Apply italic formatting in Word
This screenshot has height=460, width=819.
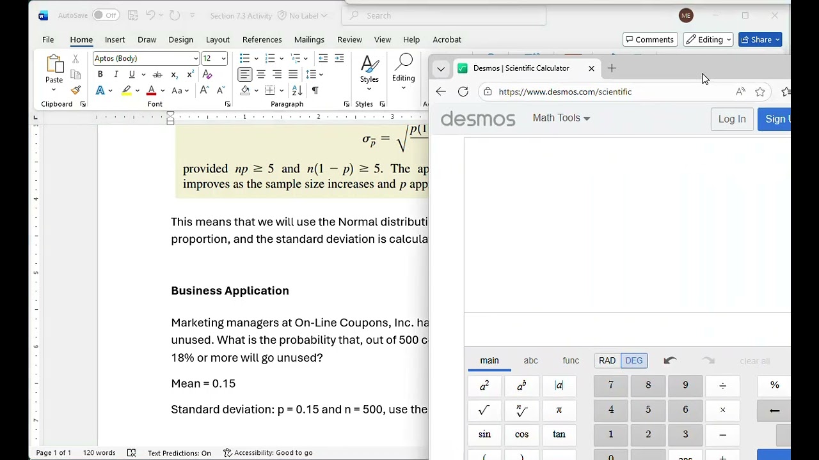(116, 74)
